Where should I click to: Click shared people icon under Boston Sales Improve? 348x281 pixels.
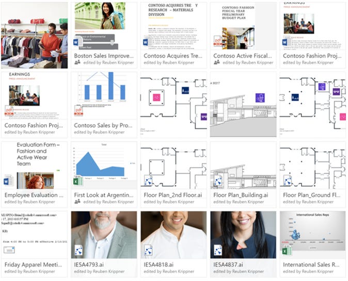pos(77,62)
